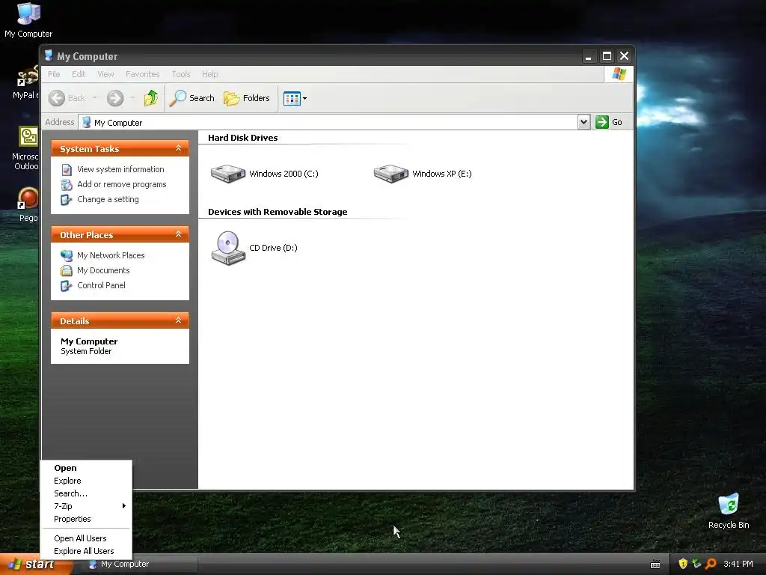
Task: Choose Open in the context menu
Action: 86,468
